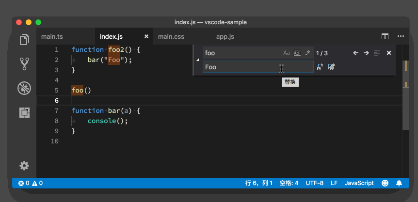Open the editor more actions menu
The image size is (418, 202).
[x=401, y=36]
